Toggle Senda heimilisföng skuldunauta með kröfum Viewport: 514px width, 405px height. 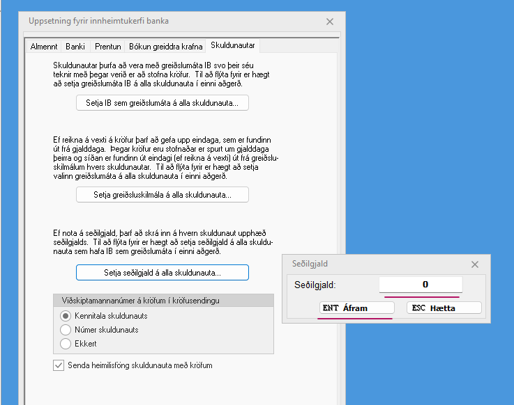point(59,365)
